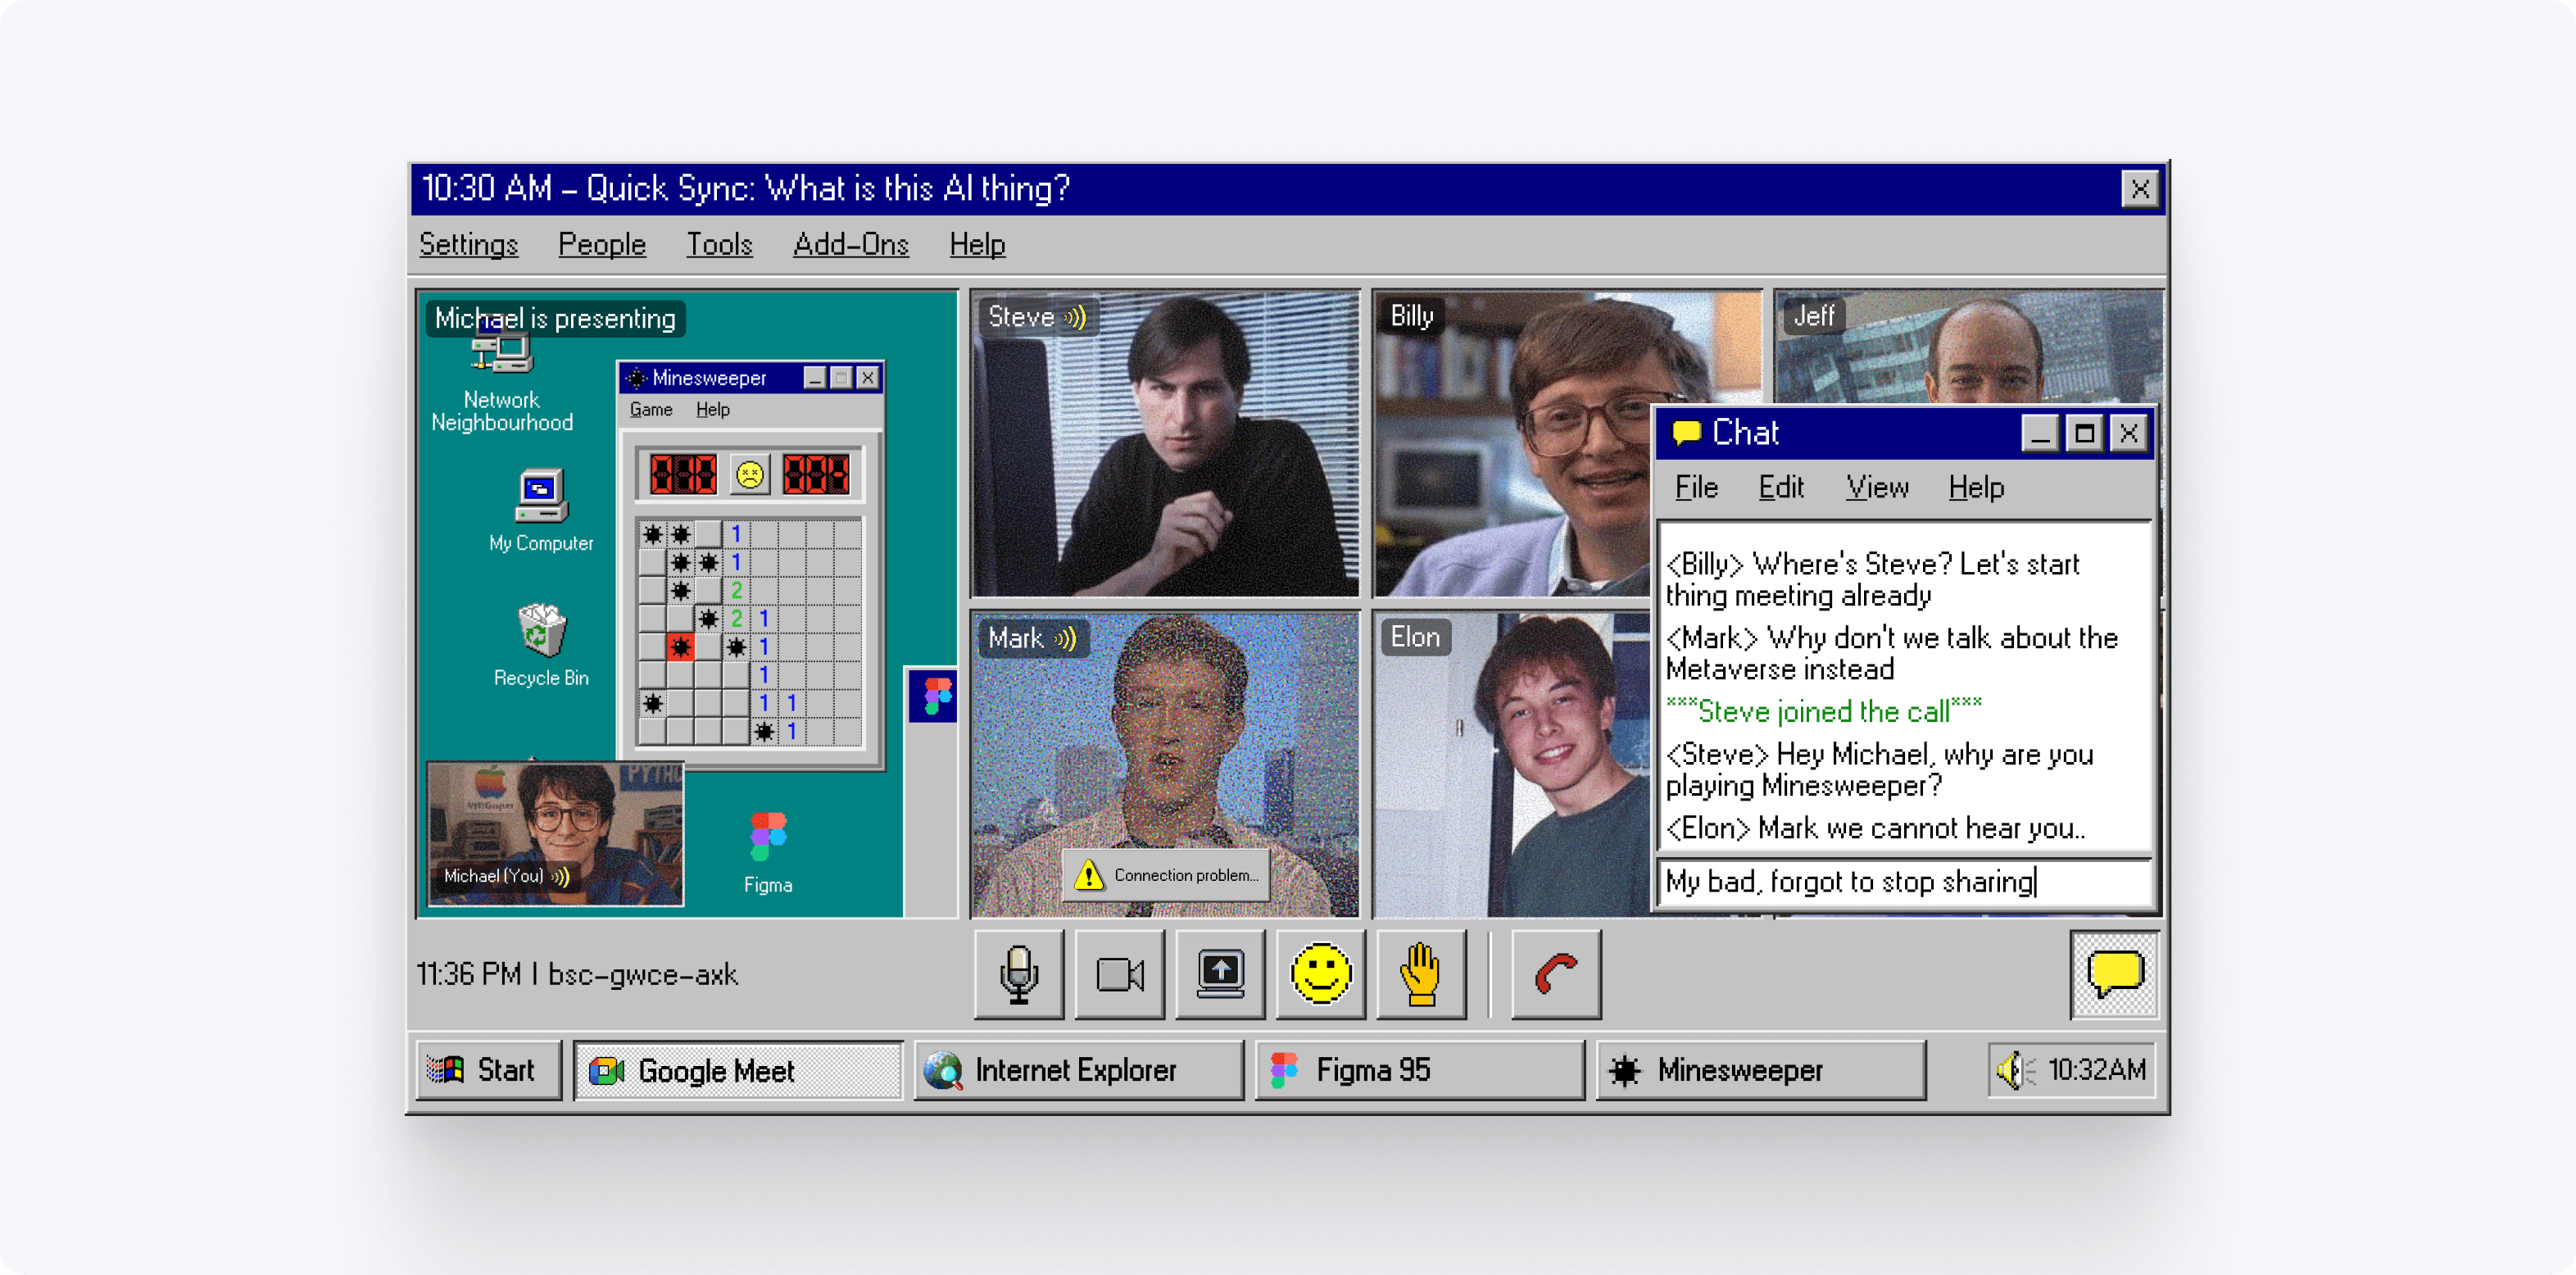
Task: Click the speaking indicator next to Steve's name
Action: pyautogui.click(x=1075, y=318)
